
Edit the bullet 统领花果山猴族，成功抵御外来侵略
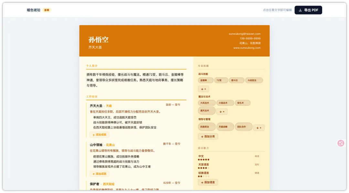116,157
